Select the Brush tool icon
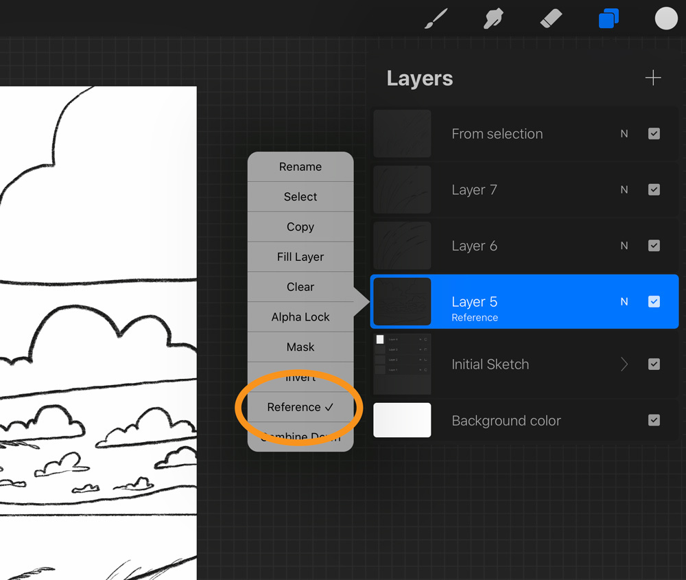Image resolution: width=686 pixels, height=580 pixels. pyautogui.click(x=436, y=19)
